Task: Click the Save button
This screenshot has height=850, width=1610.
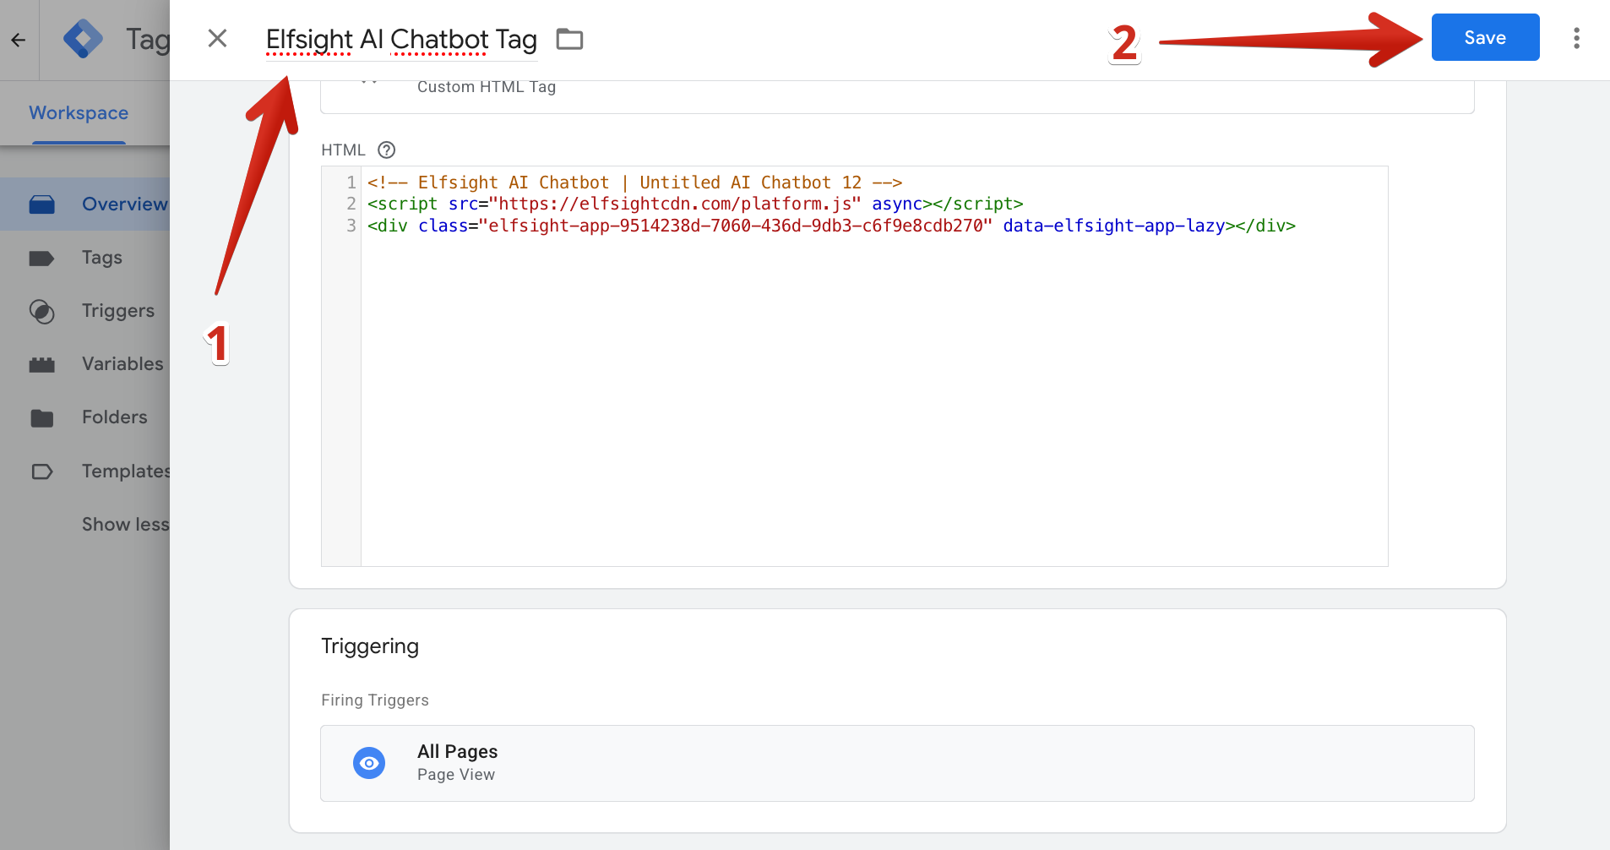Action: pyautogui.click(x=1485, y=37)
